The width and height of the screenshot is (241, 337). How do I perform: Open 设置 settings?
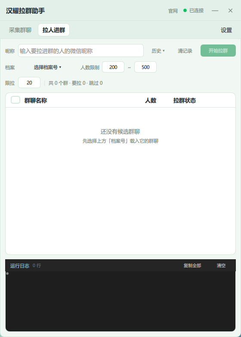point(226,30)
